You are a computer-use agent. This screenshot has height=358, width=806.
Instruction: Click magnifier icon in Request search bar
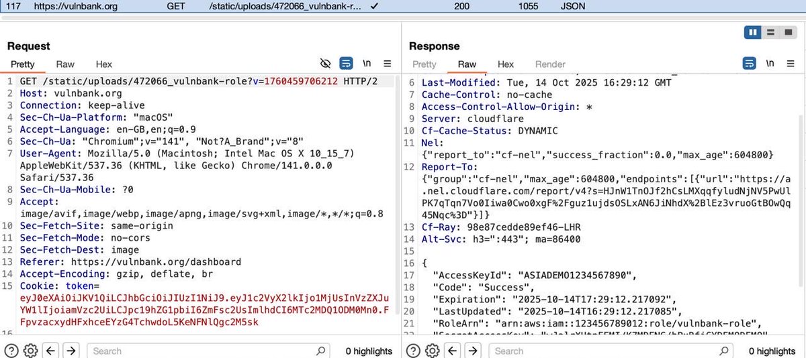coord(320,351)
